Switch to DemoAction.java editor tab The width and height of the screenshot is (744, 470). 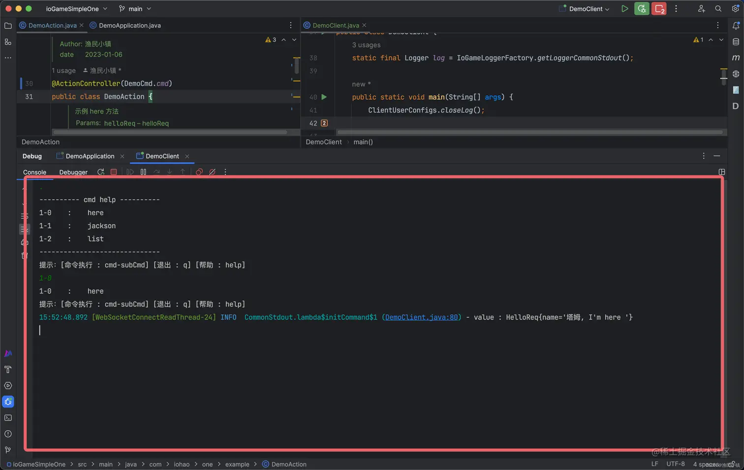[52, 26]
